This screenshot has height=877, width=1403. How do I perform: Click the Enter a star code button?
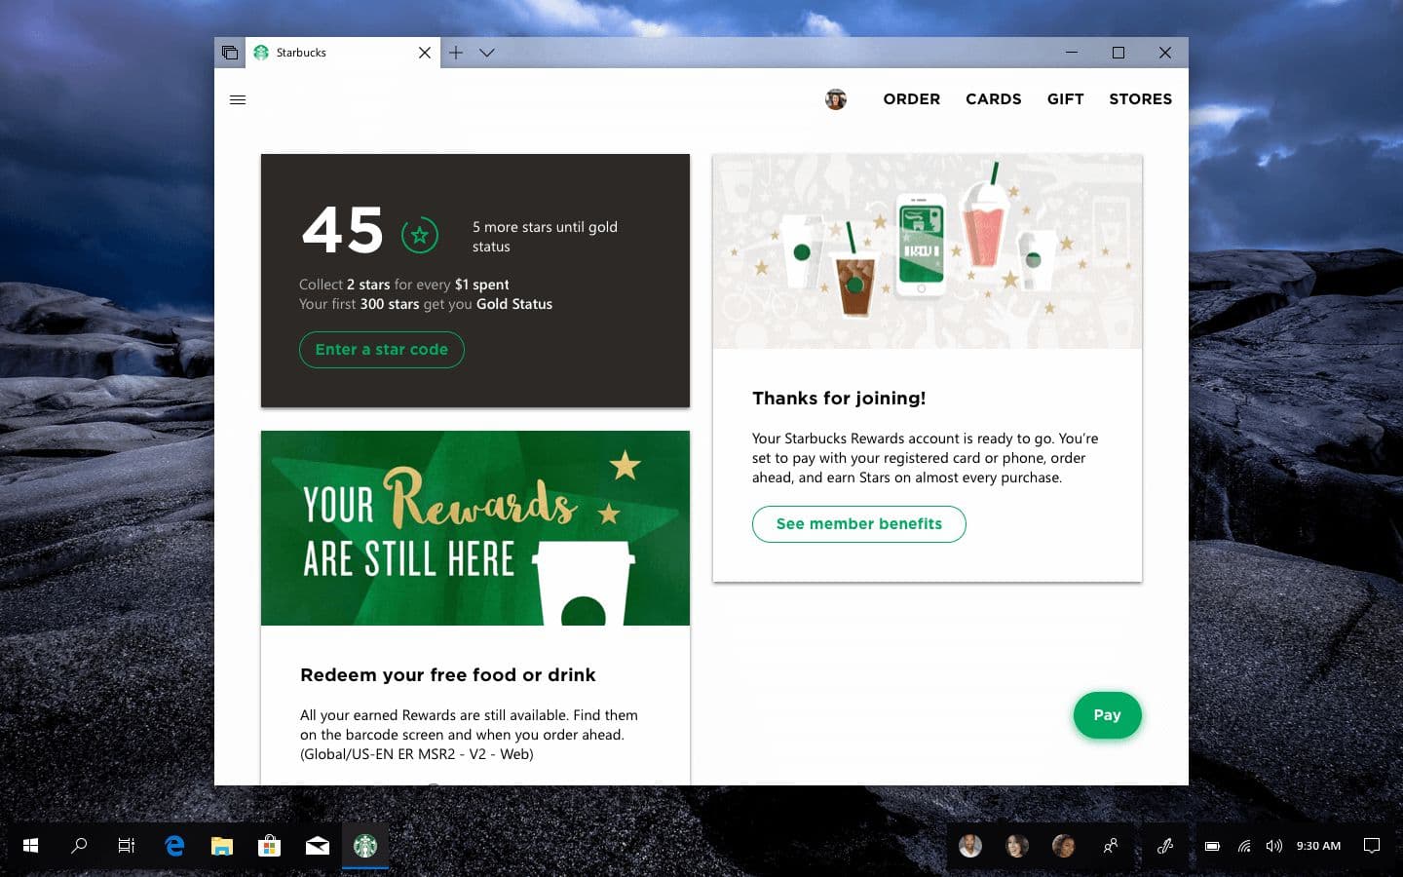click(381, 349)
